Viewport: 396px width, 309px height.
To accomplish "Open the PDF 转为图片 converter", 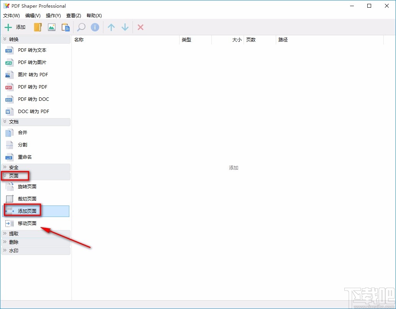I will point(32,62).
